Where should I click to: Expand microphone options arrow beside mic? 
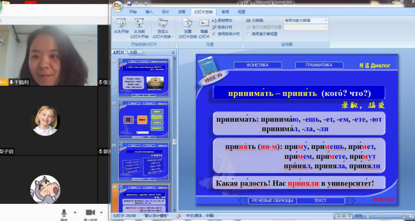(75, 212)
